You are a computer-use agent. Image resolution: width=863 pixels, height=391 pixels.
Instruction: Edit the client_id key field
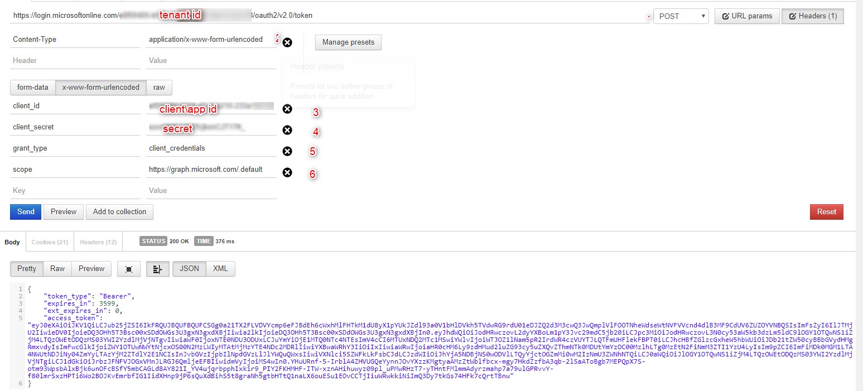(75, 106)
